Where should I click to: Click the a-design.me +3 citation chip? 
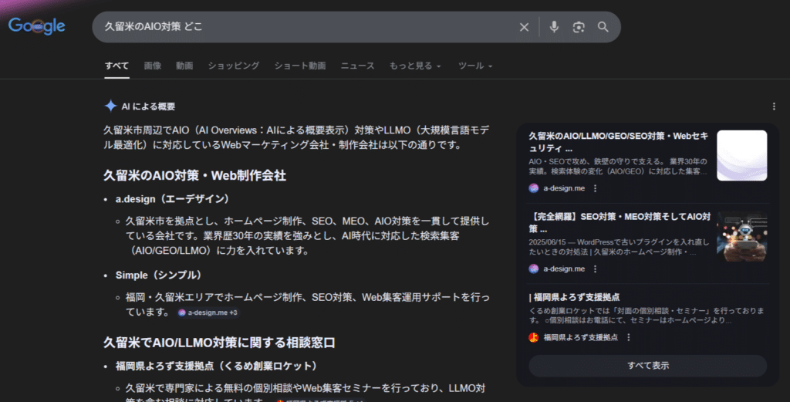coord(208,312)
